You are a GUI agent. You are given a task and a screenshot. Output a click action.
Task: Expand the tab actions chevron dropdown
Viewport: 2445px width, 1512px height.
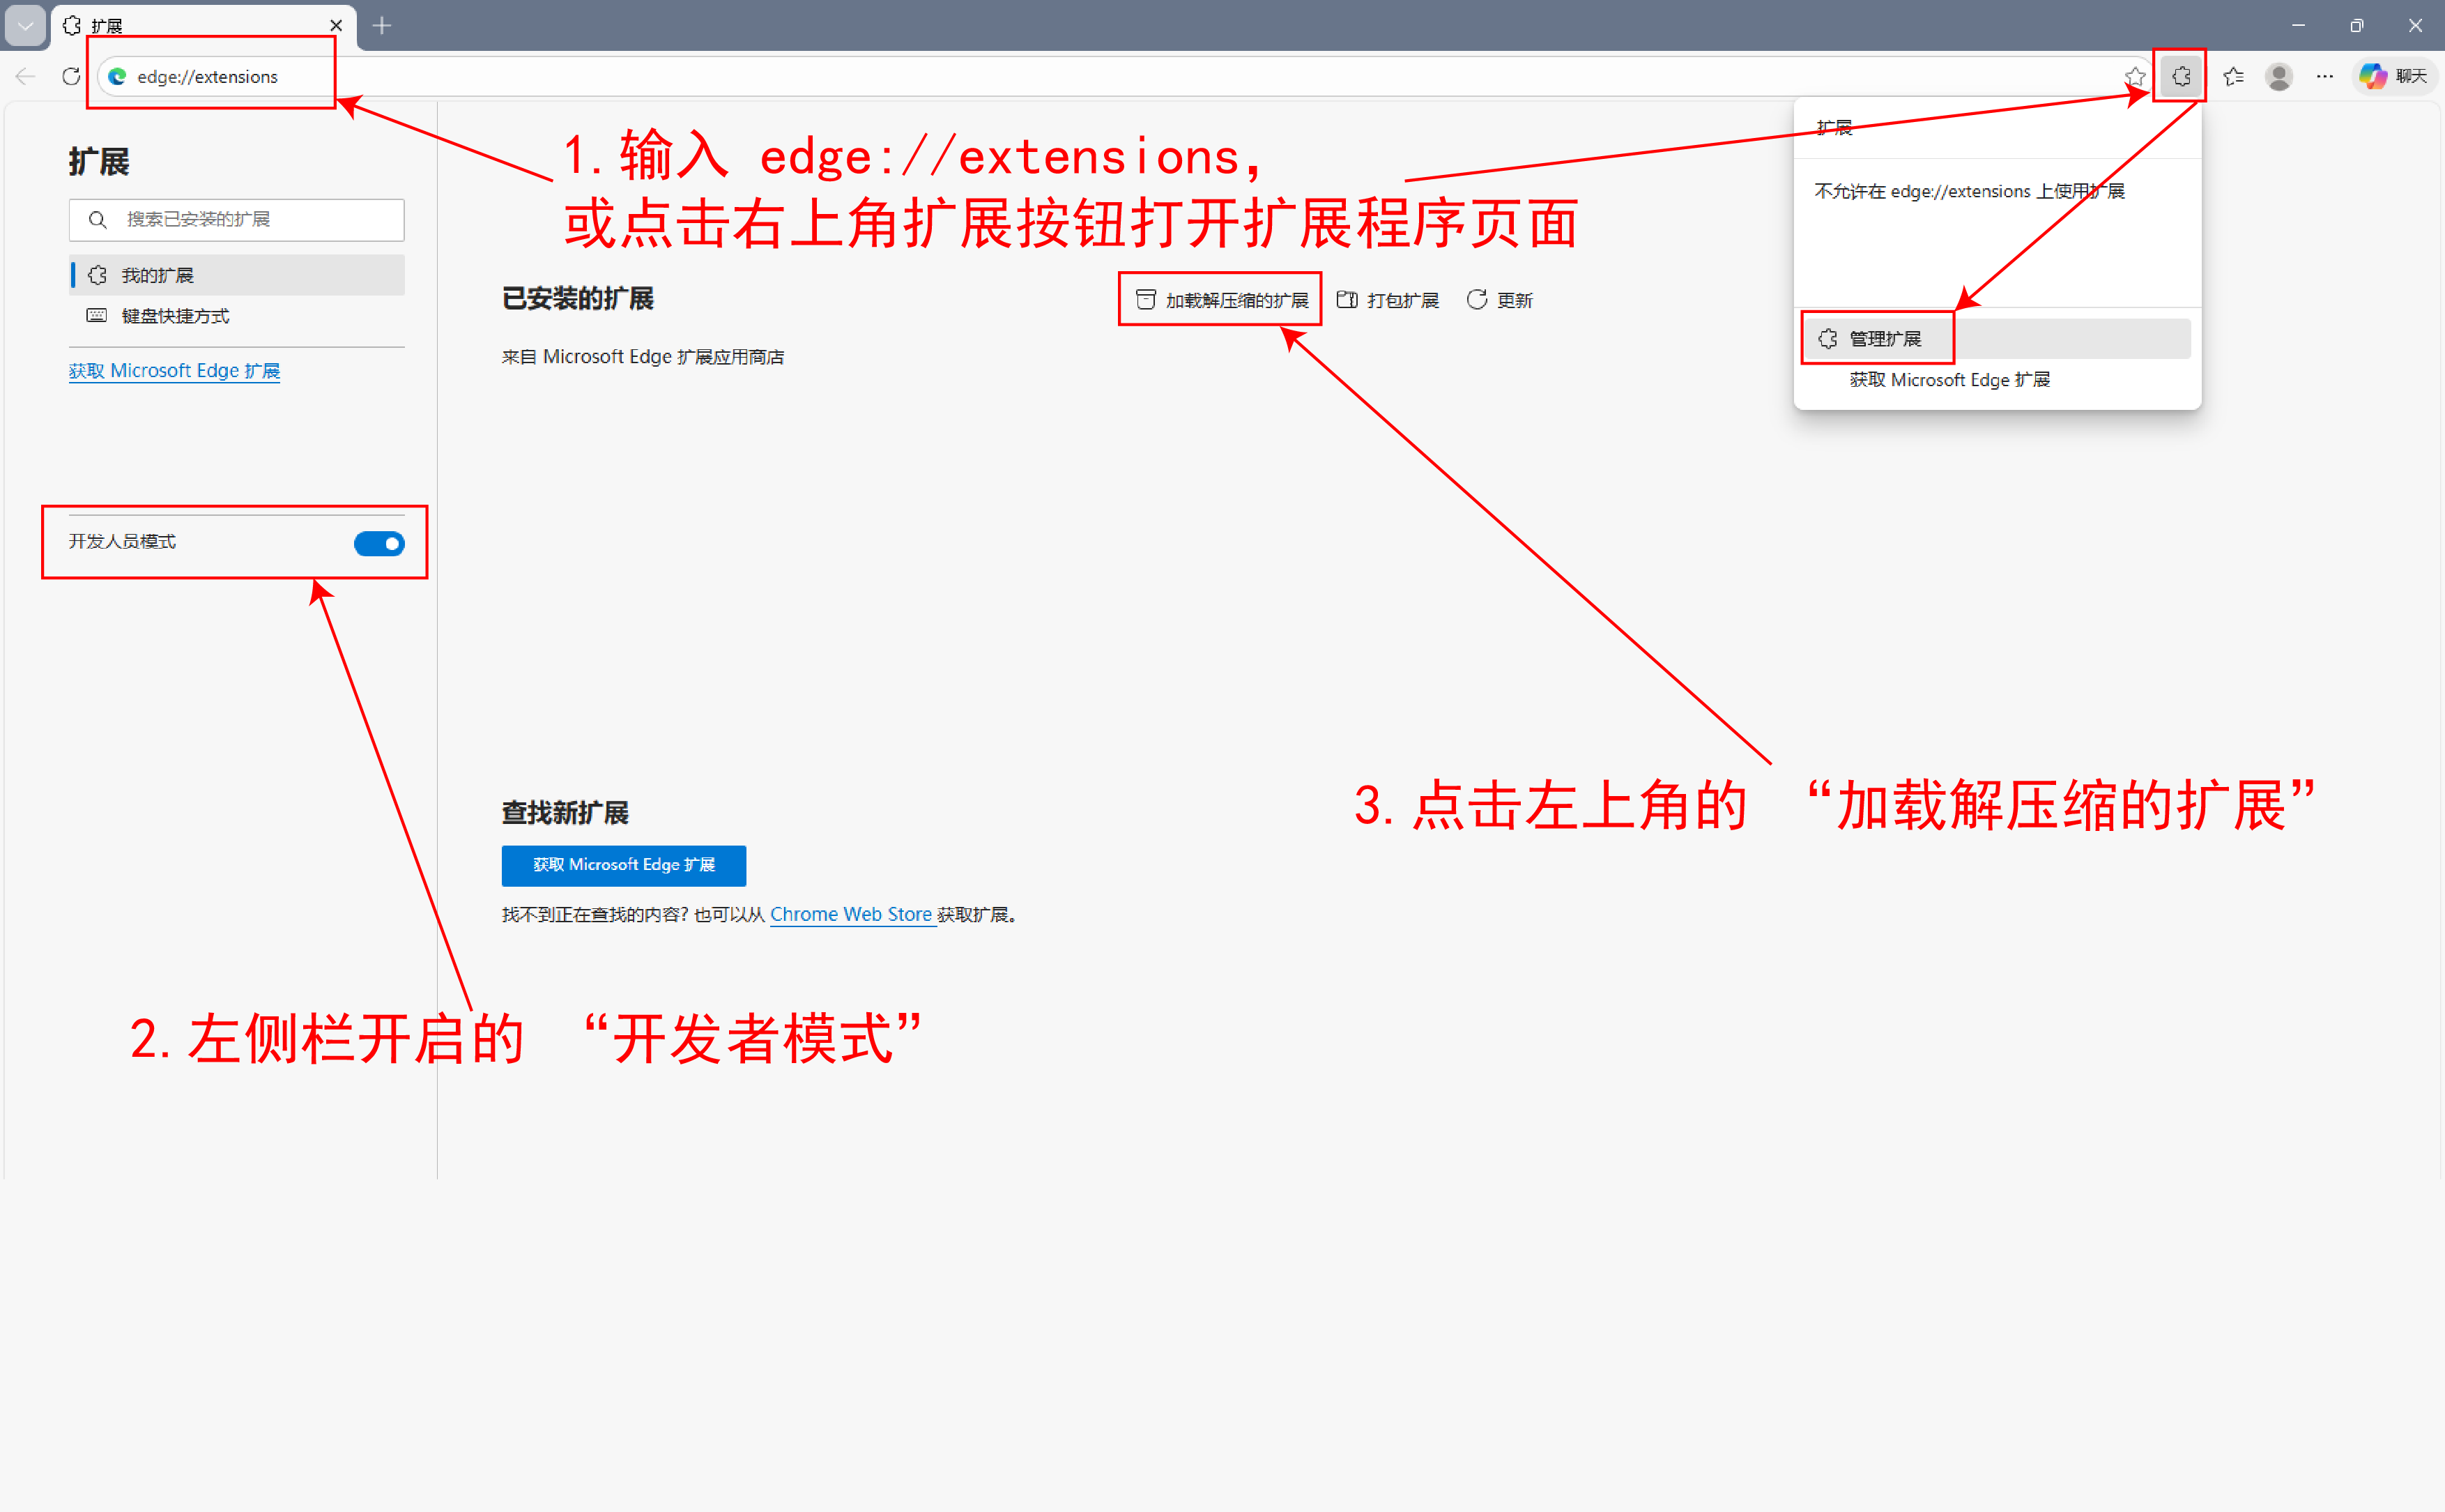point(25,26)
